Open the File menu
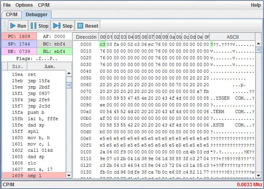Screen dimensions: 264x189 coord(7,5)
